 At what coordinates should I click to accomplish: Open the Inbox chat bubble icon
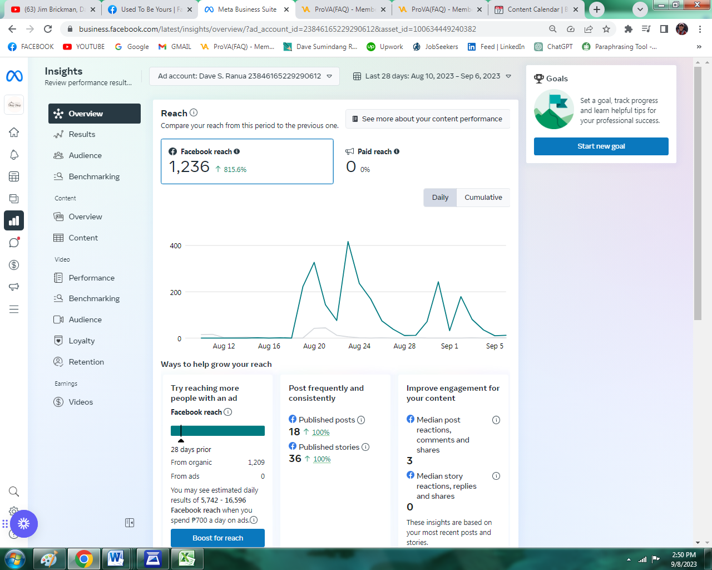click(x=14, y=243)
